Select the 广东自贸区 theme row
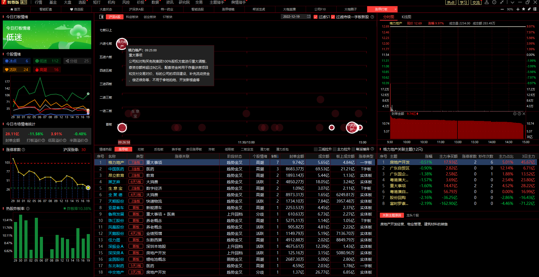Viewport: 539px width, 277px height. coord(457,168)
